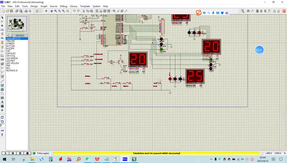Pause the running simulation
Screen dimensions: 287x163
click(20, 153)
